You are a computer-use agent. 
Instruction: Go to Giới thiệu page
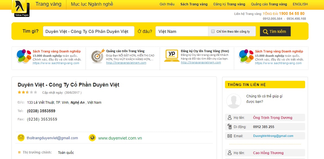click(x=167, y=4)
